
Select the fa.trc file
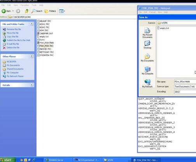[41, 40]
